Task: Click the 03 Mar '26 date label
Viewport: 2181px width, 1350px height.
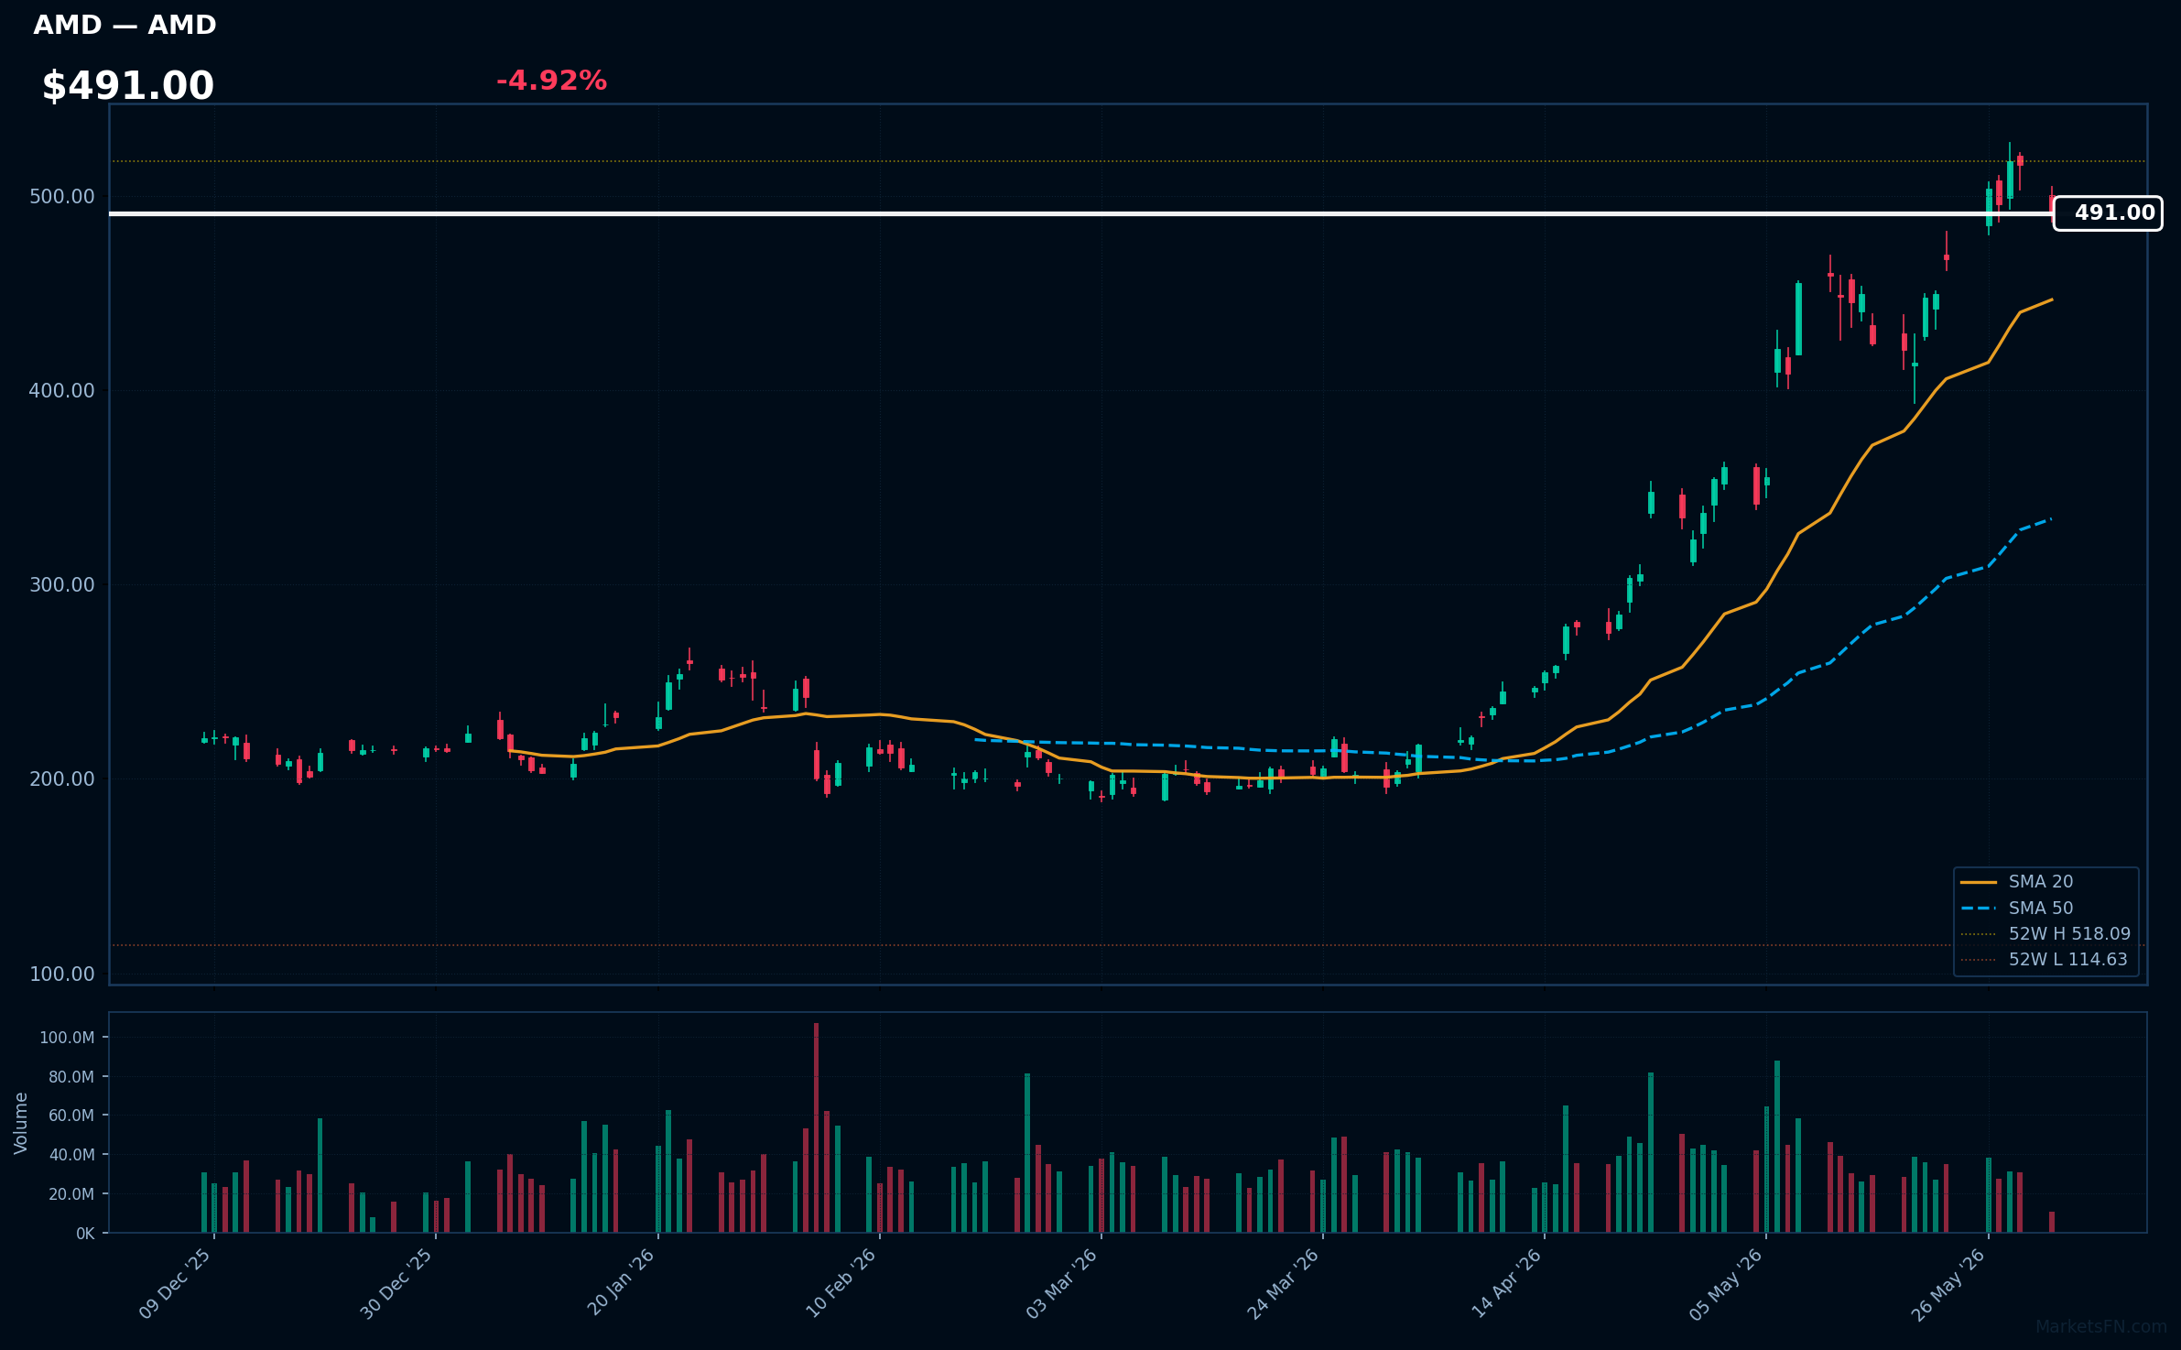Action: tap(1062, 1284)
